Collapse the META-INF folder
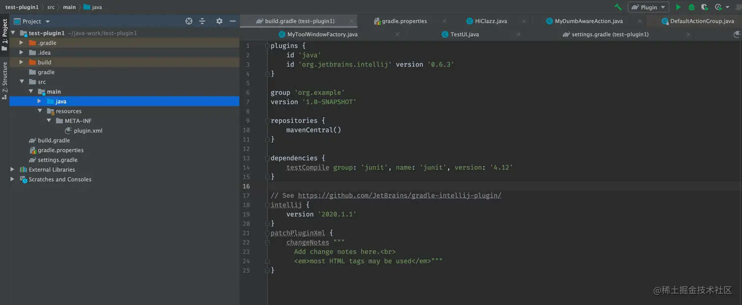The image size is (742, 305). pos(49,120)
